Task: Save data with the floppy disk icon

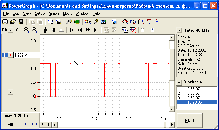Action: pos(21,22)
